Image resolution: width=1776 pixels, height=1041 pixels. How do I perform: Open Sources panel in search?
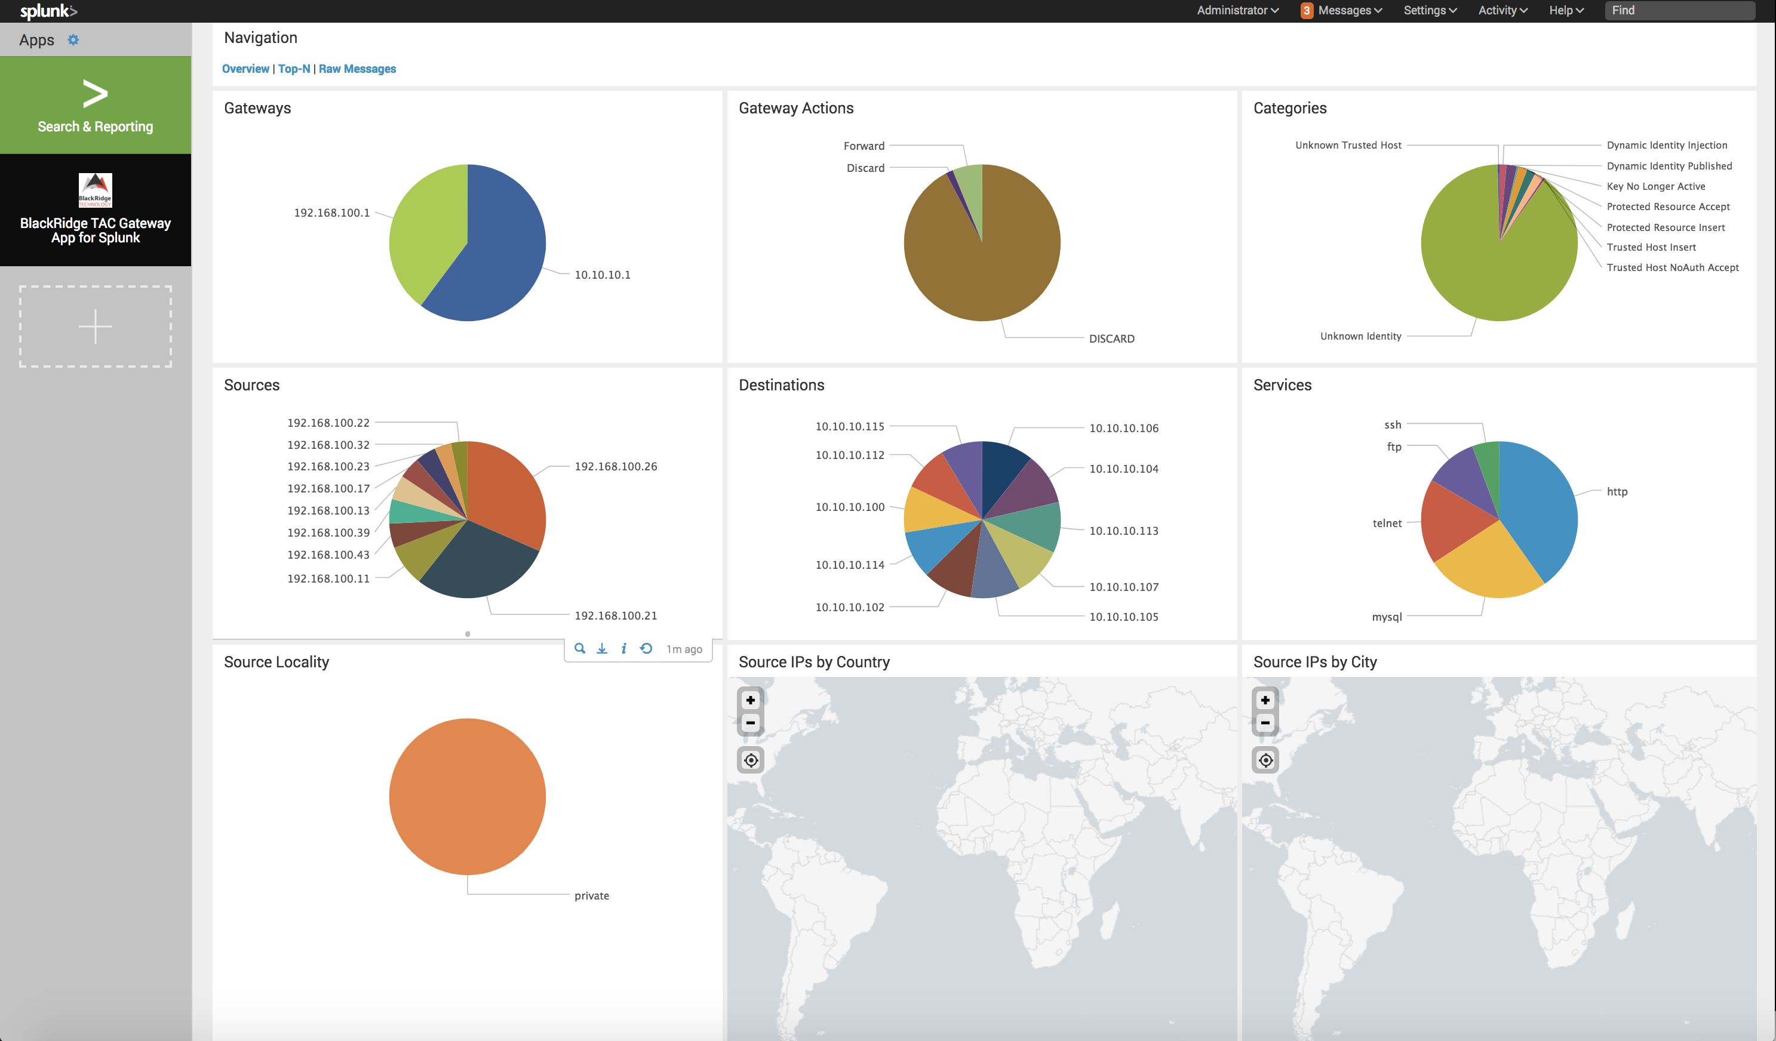(x=579, y=649)
